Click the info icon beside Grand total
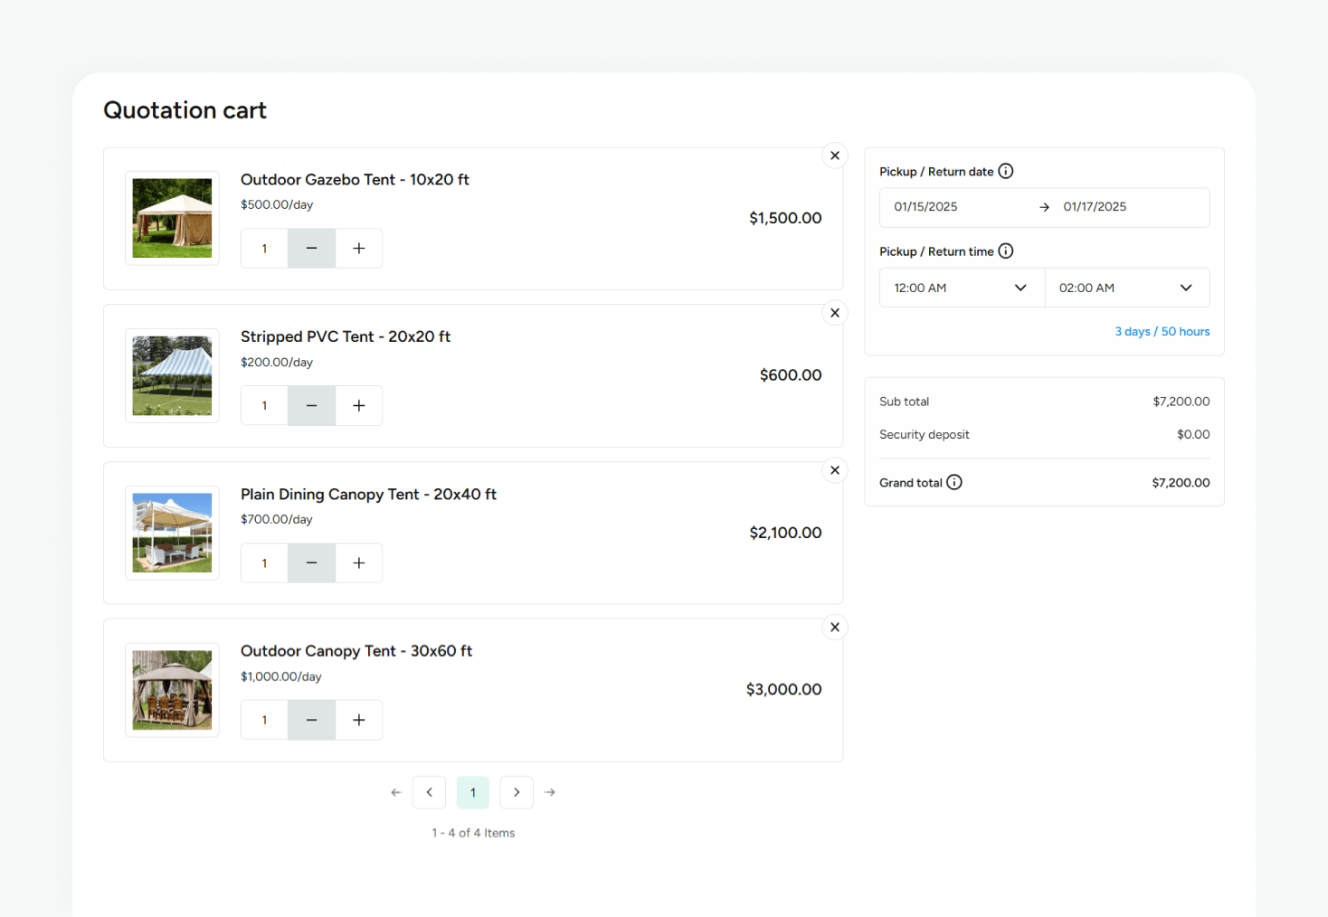Screen dimensions: 1328x917 click(x=954, y=482)
